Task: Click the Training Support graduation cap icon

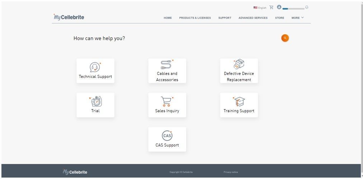Action: (x=239, y=101)
